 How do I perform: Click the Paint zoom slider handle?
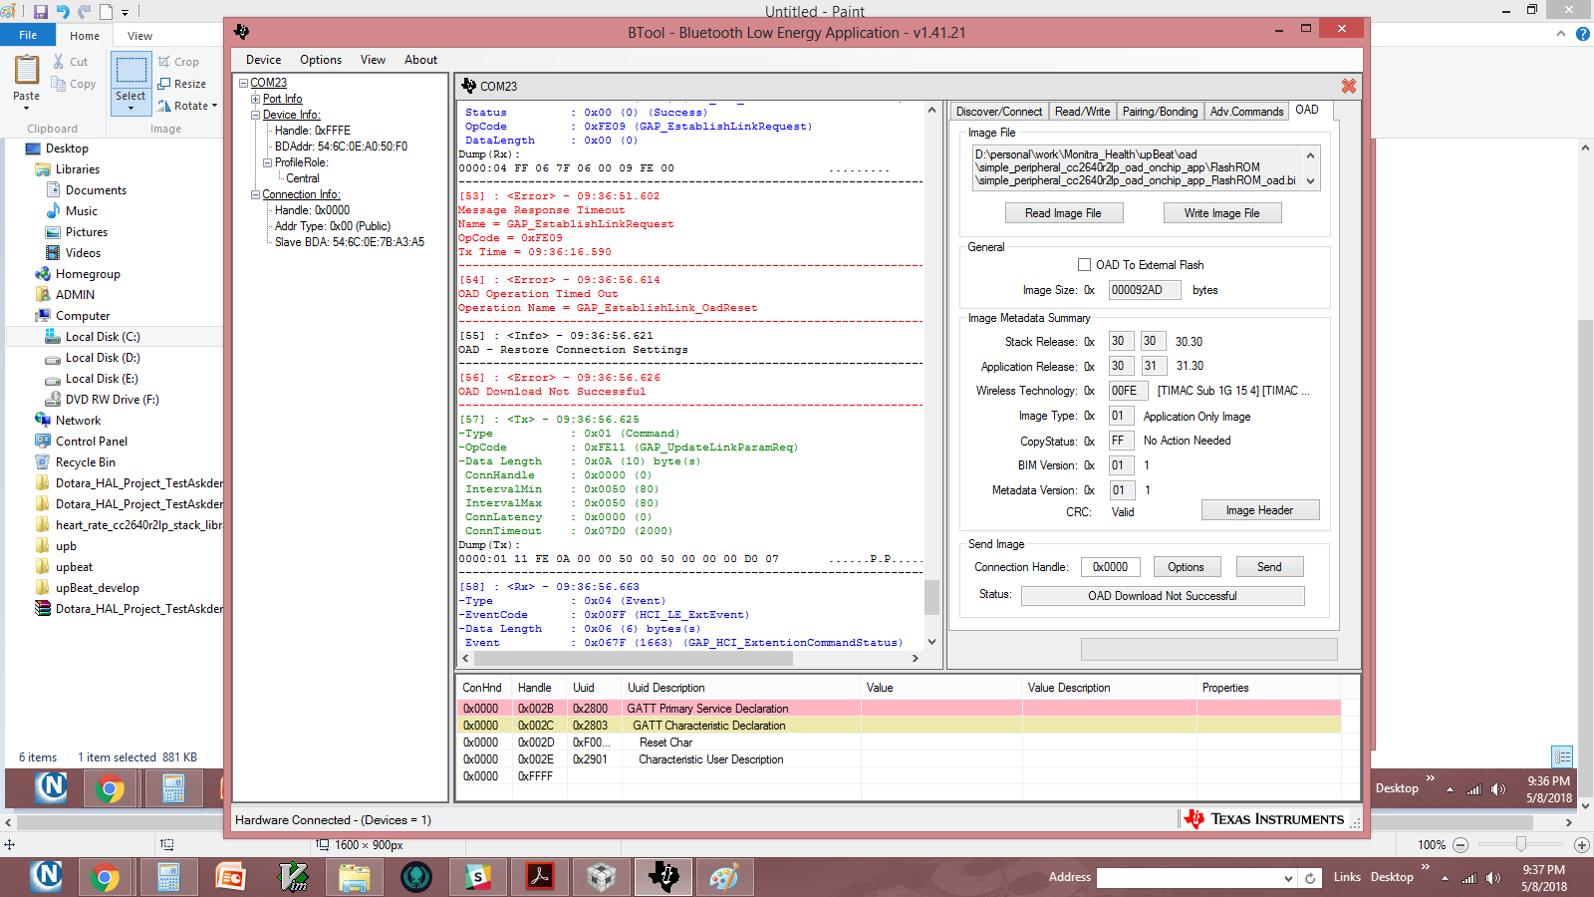pyautogui.click(x=1520, y=844)
